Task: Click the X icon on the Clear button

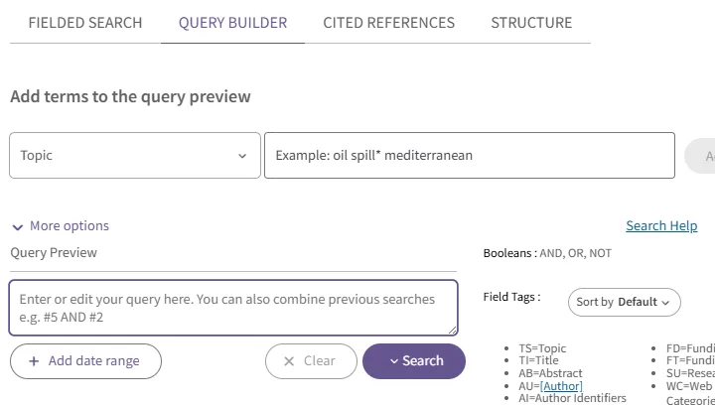Action: coord(289,361)
